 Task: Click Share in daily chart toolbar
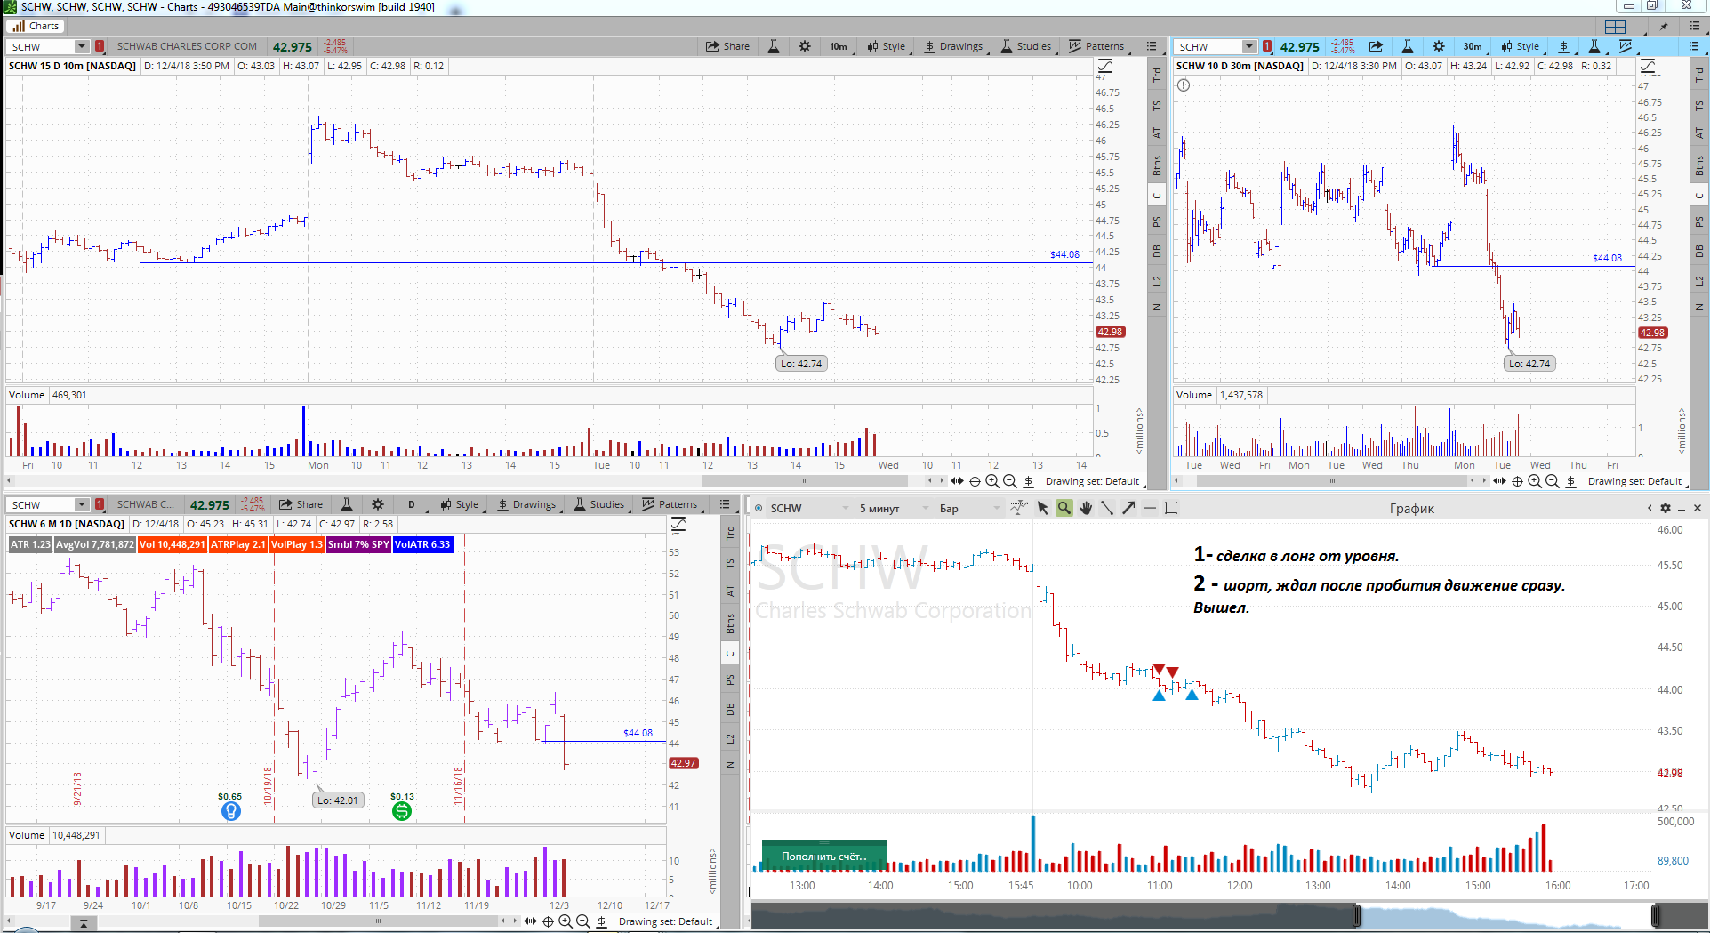coord(301,504)
